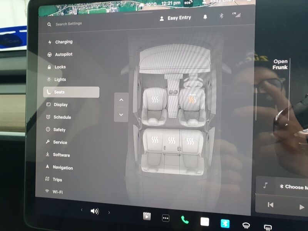This screenshot has width=308, height=231.
Task: Tap the Search Settings field
Action: (69, 23)
